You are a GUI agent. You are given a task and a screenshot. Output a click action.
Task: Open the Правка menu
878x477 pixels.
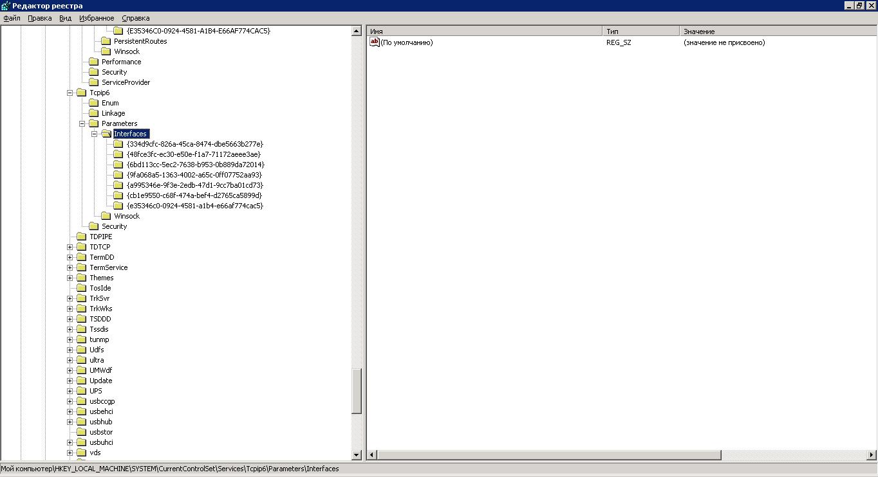[40, 18]
